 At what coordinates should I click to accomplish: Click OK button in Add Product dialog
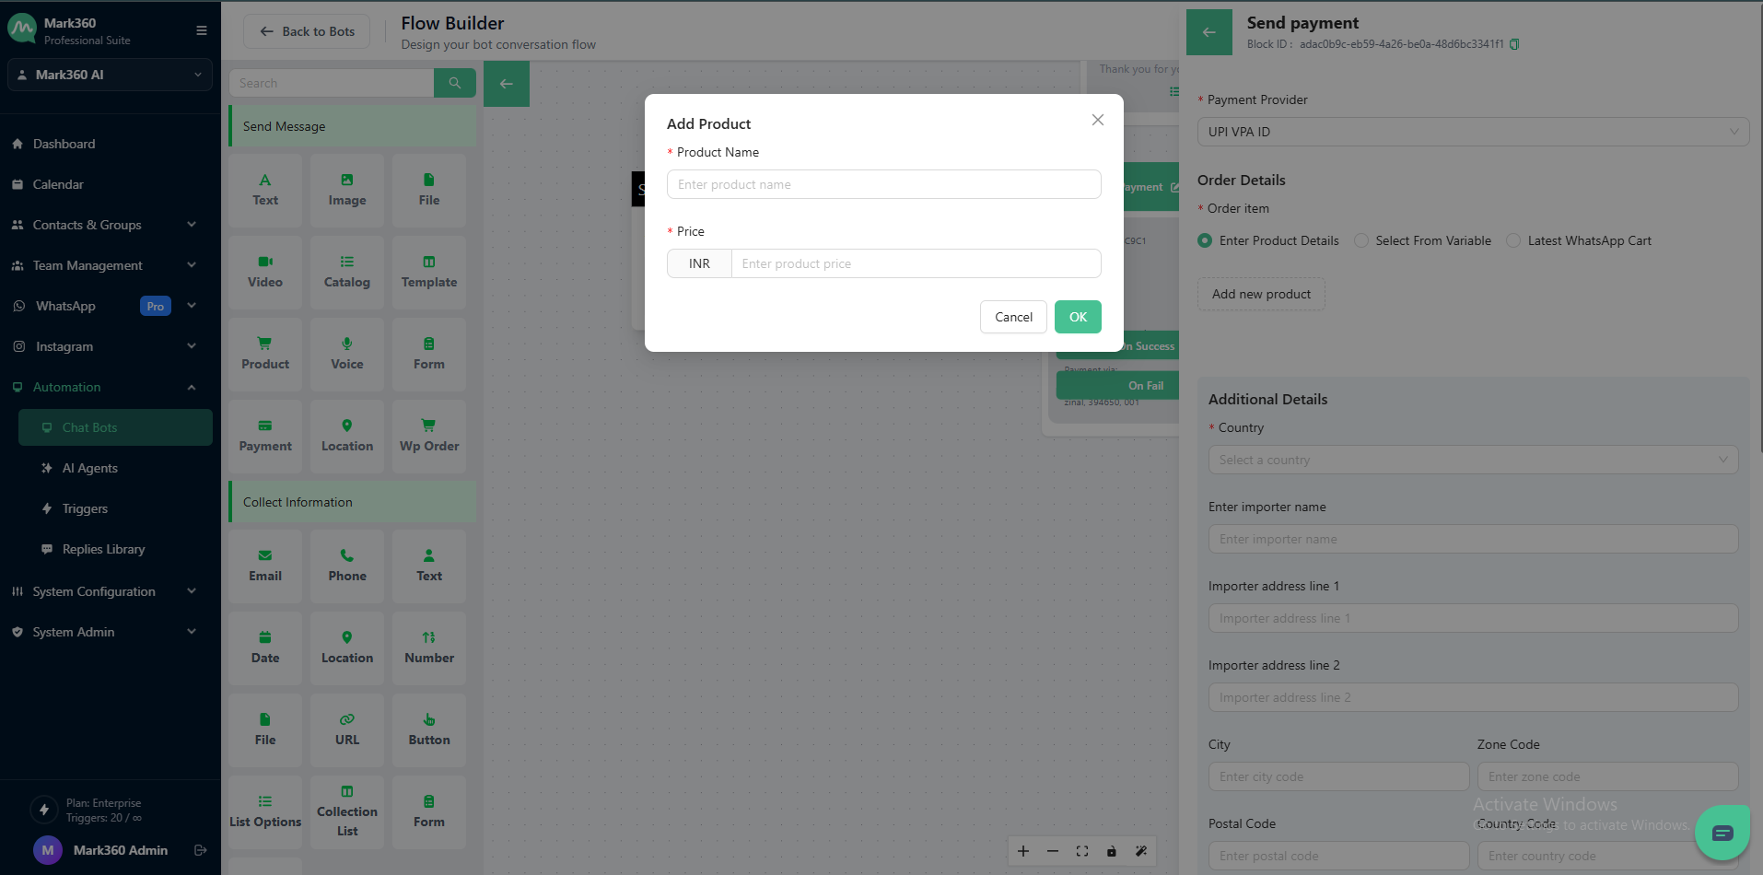1078,317
